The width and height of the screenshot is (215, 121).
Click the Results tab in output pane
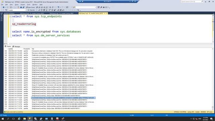tap(8, 46)
